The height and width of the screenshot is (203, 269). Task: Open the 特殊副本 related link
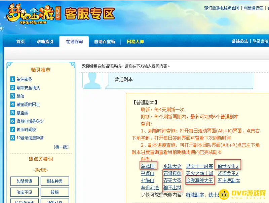coord(195,195)
